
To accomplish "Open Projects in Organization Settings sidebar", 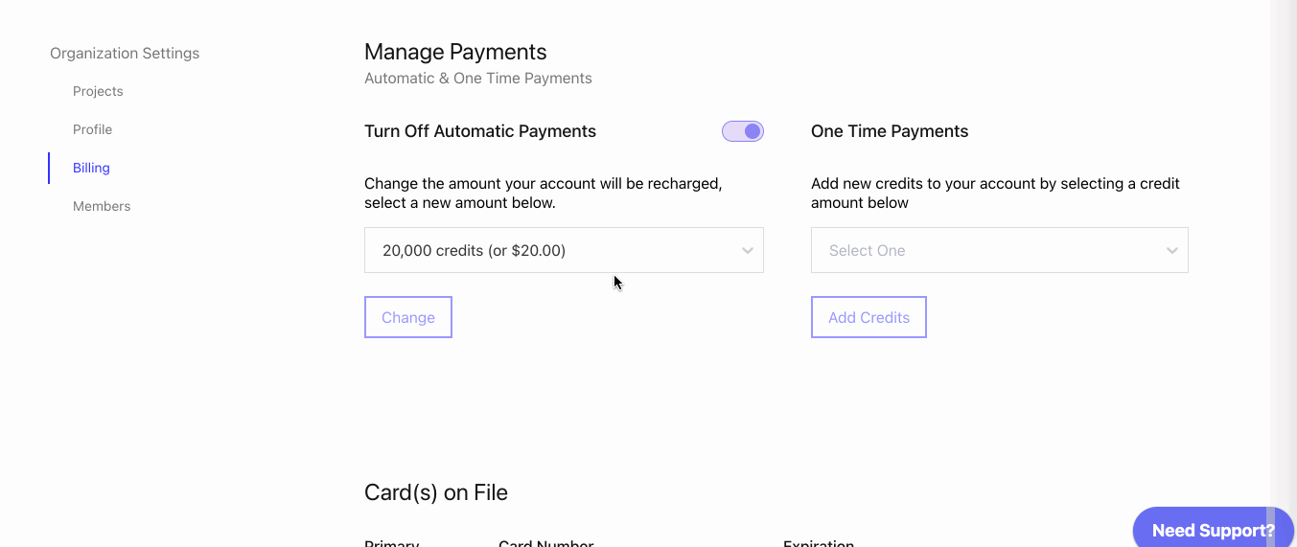I will pyautogui.click(x=98, y=91).
